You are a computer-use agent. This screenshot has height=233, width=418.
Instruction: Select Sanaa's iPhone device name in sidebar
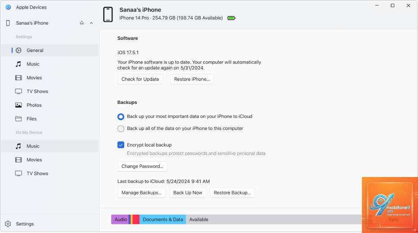32,23
